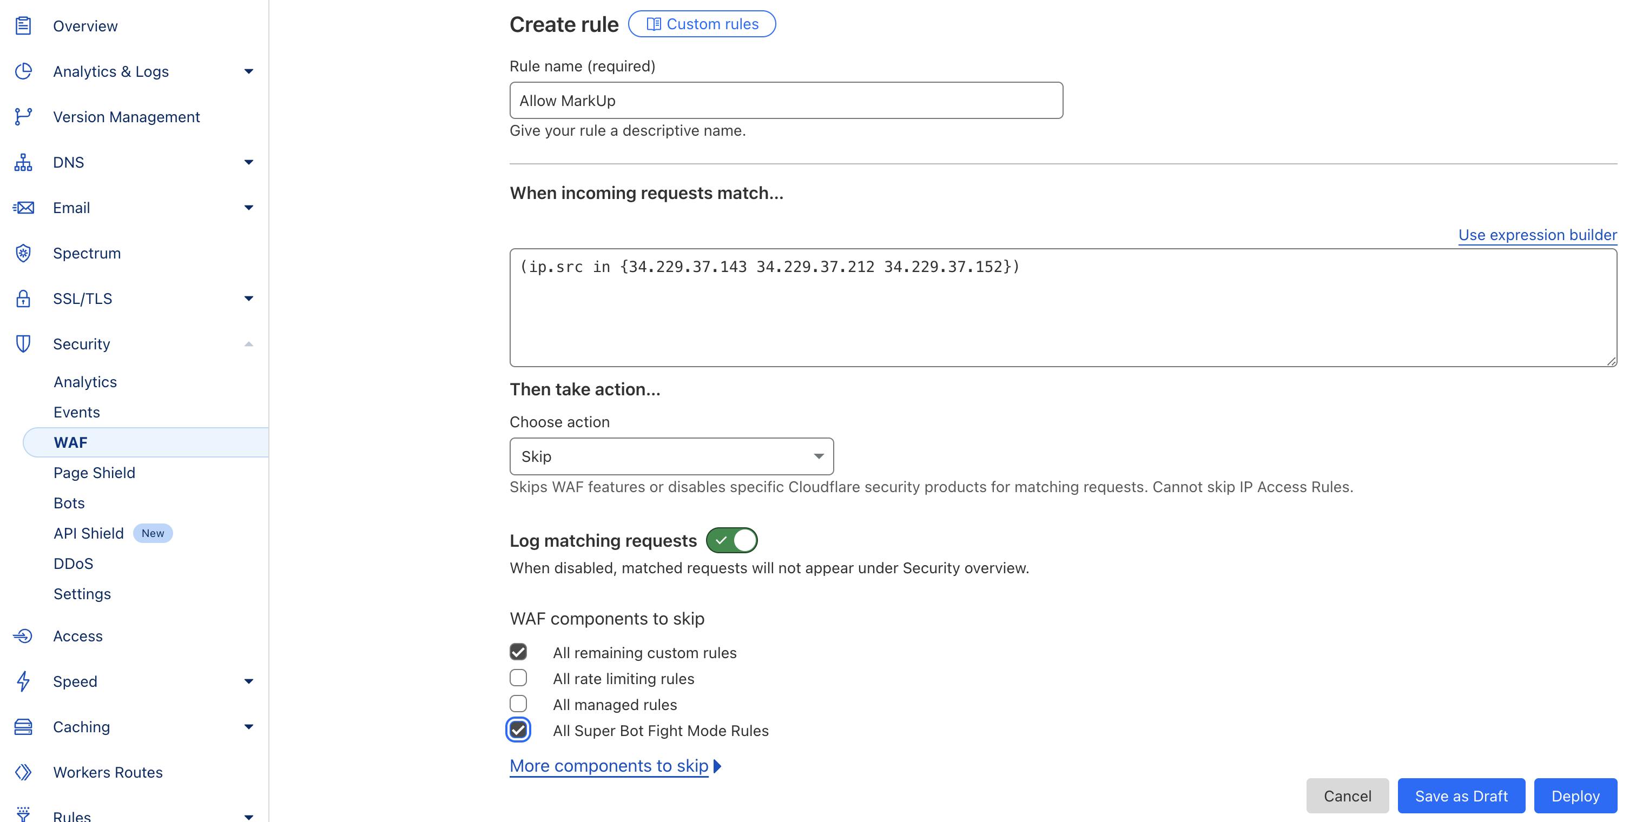Expand the DNS sidebar section arrow
The width and height of the screenshot is (1636, 822).
249,162
